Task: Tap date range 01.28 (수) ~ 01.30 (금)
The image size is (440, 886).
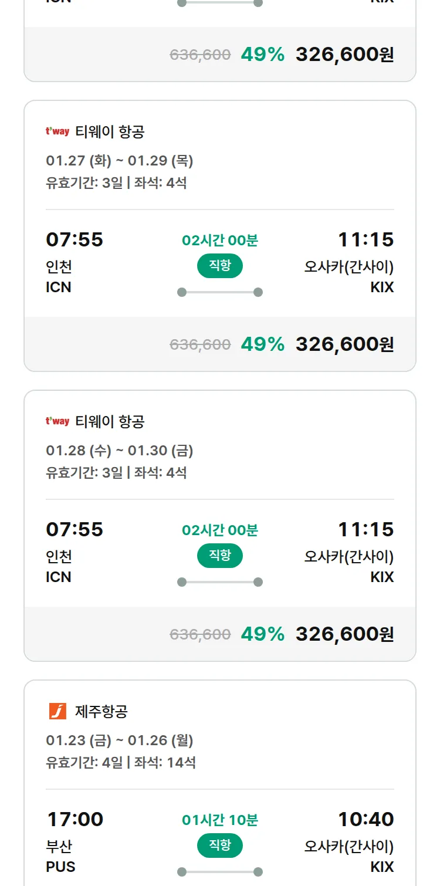Action: click(x=120, y=451)
